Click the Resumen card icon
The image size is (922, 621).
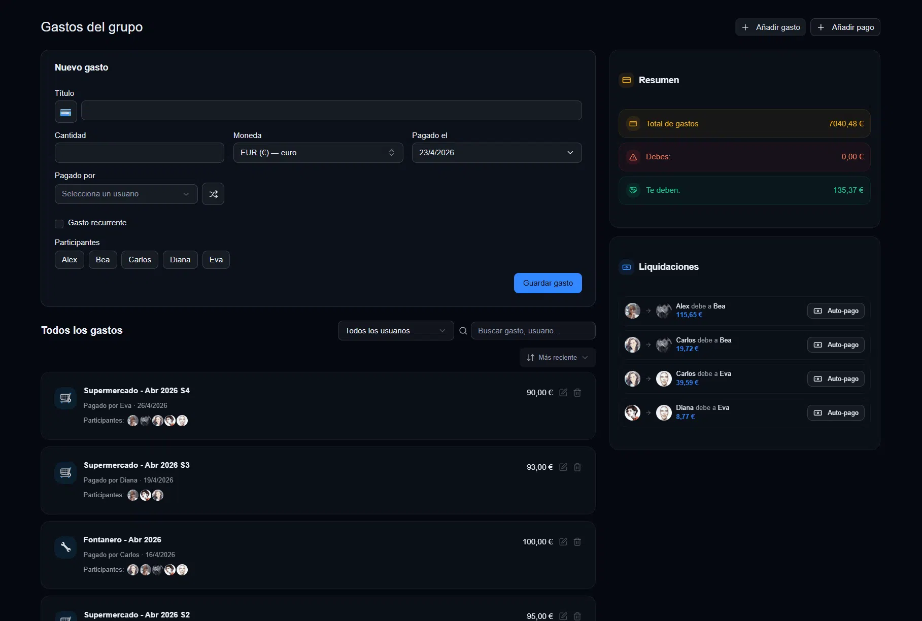627,80
